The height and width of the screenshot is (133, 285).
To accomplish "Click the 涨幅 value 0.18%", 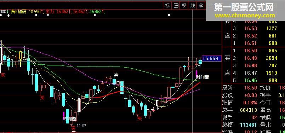I will tap(250, 103).
